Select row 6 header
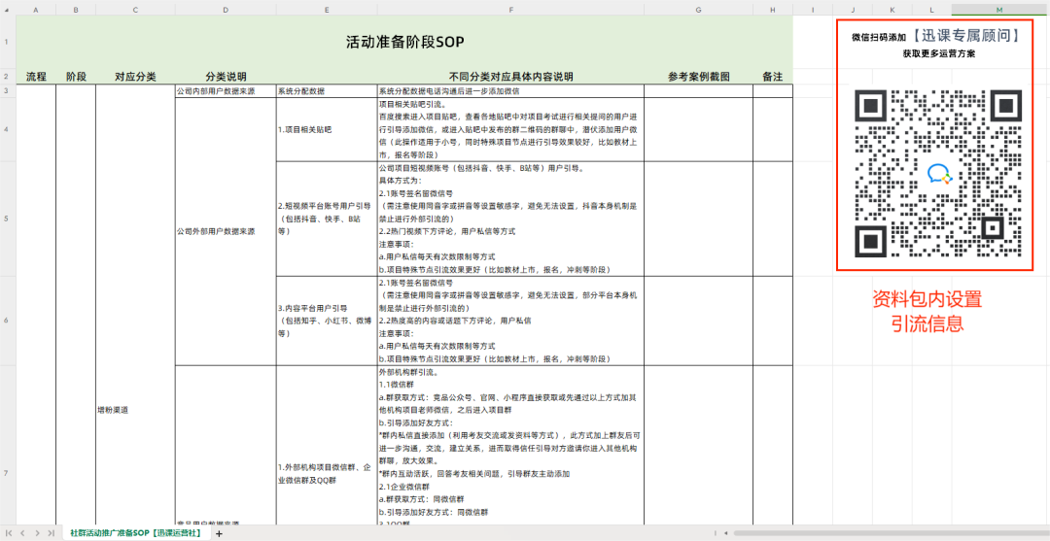This screenshot has width=1050, height=541. tap(8, 321)
